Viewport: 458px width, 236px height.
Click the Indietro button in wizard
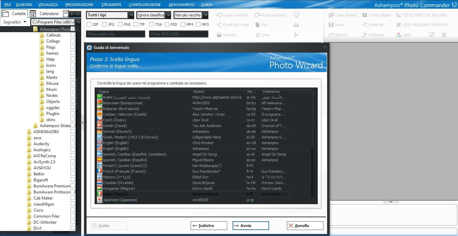209,226
